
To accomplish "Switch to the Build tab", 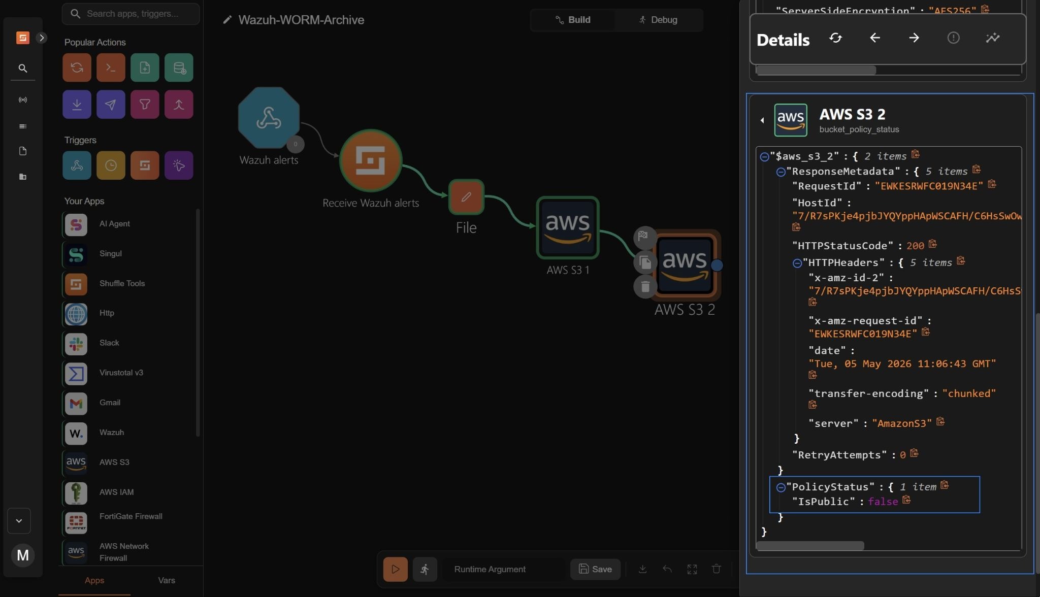I will (573, 20).
